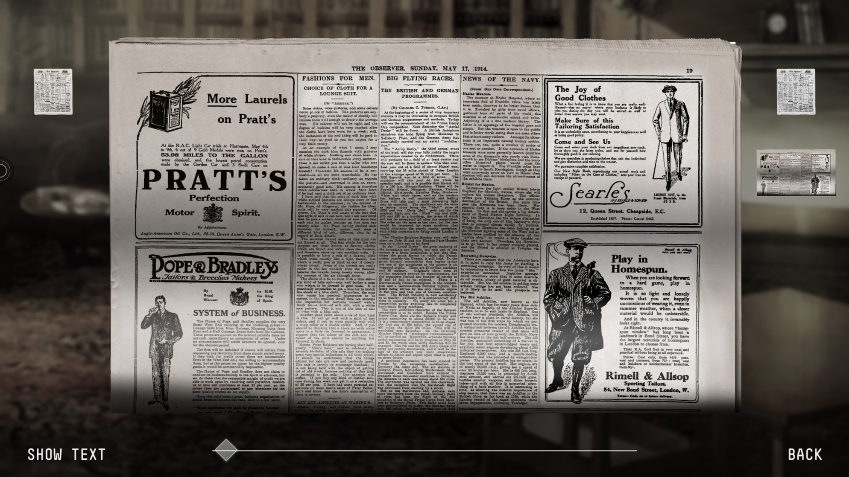
Task: Click 'The Joy of Good Clothes' ad title
Action: click(580, 93)
